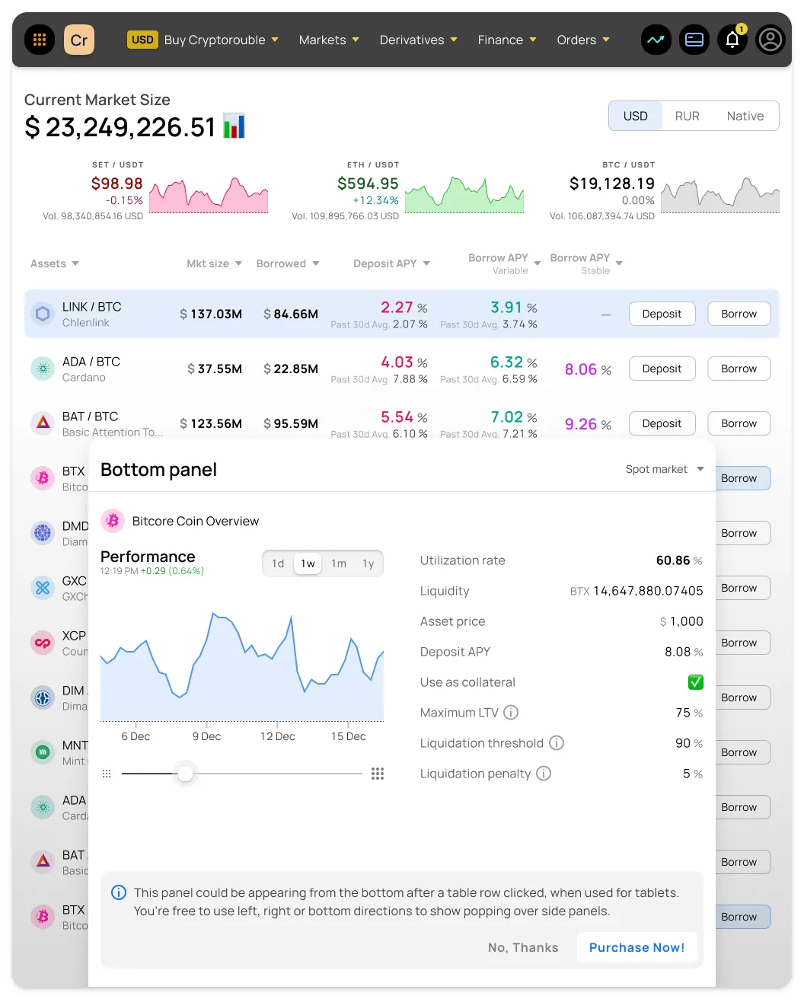Click the wallet card icon in navbar
Screen dimensions: 804x999
pos(694,40)
